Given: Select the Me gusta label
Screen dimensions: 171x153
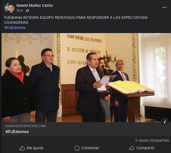Looking at the screenshot, I should (35, 148).
